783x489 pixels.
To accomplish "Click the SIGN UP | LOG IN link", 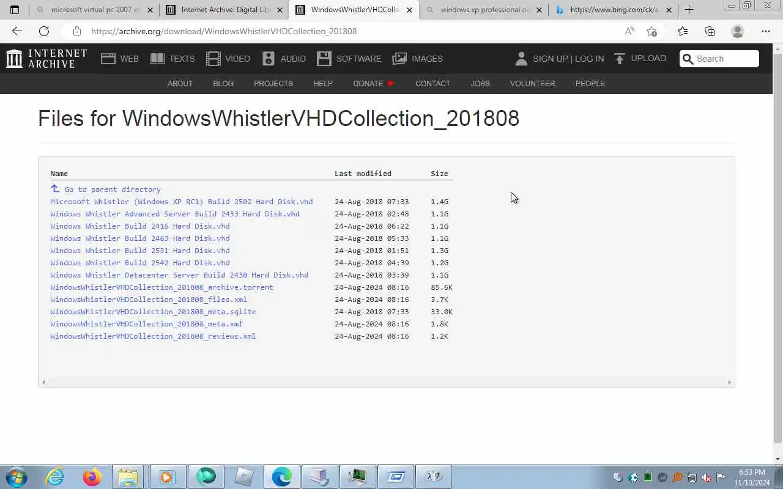I will (568, 59).
